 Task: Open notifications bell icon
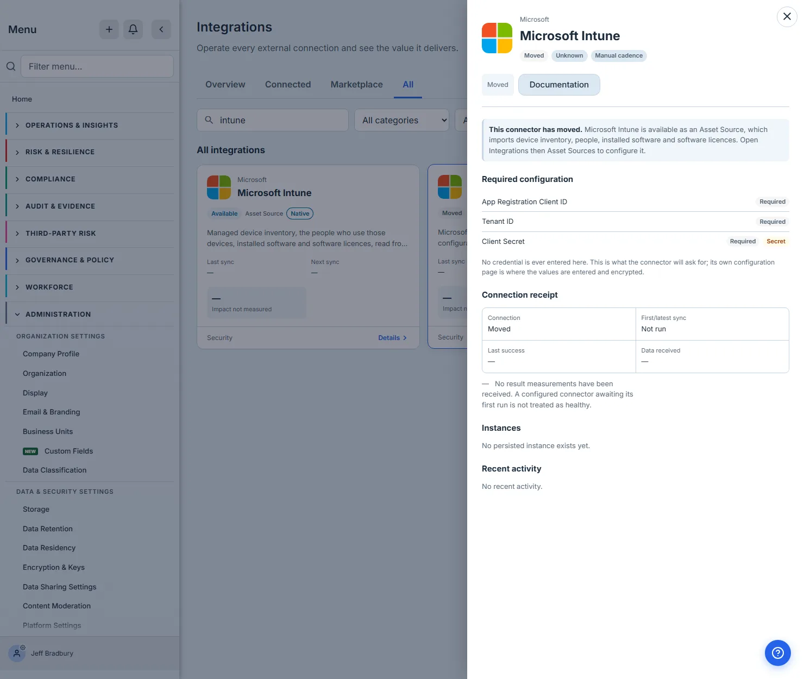click(133, 29)
